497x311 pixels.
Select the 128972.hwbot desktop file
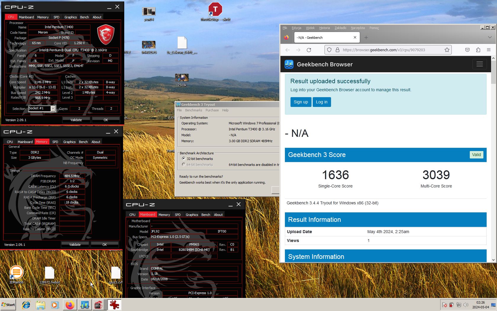(49, 275)
